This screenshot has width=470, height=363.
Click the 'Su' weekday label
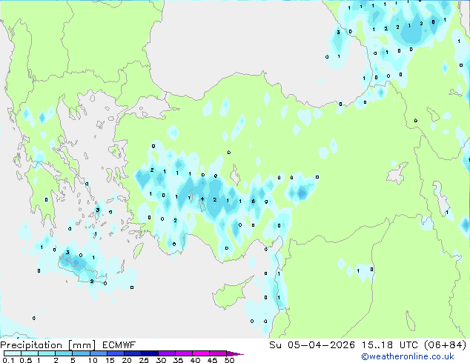coord(275,345)
